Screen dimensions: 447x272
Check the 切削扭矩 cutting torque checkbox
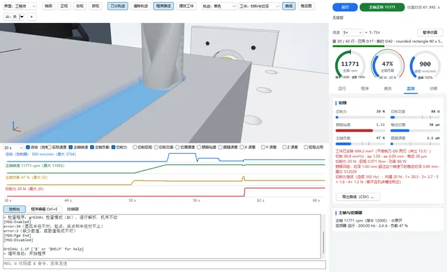coord(135,148)
